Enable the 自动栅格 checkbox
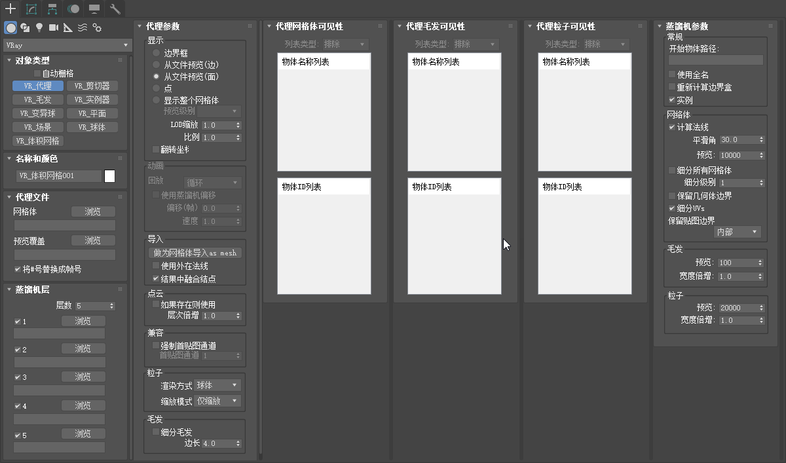 (x=37, y=73)
